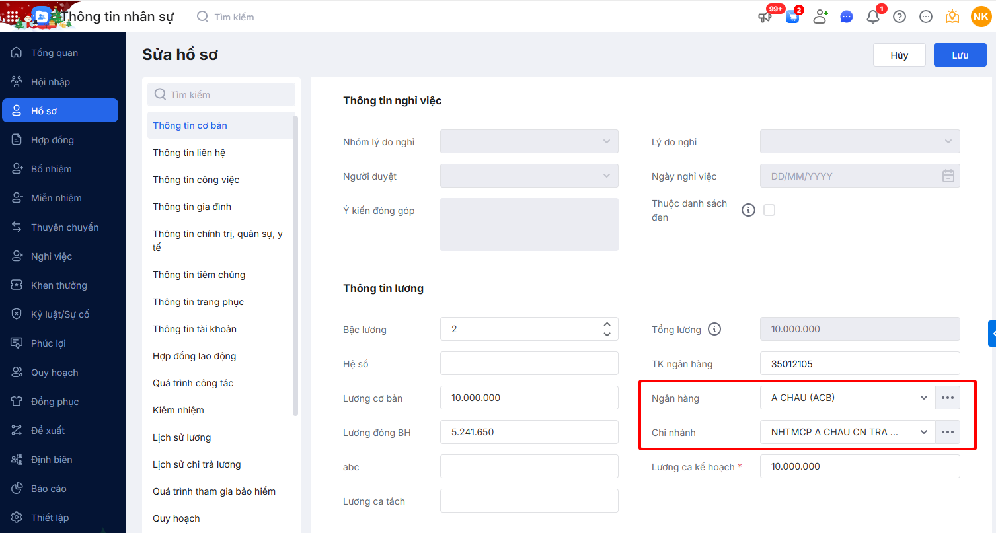
Task: Click the Lưu button
Action: coord(960,55)
